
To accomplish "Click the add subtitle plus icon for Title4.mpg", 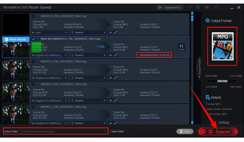I will click(110, 78).
